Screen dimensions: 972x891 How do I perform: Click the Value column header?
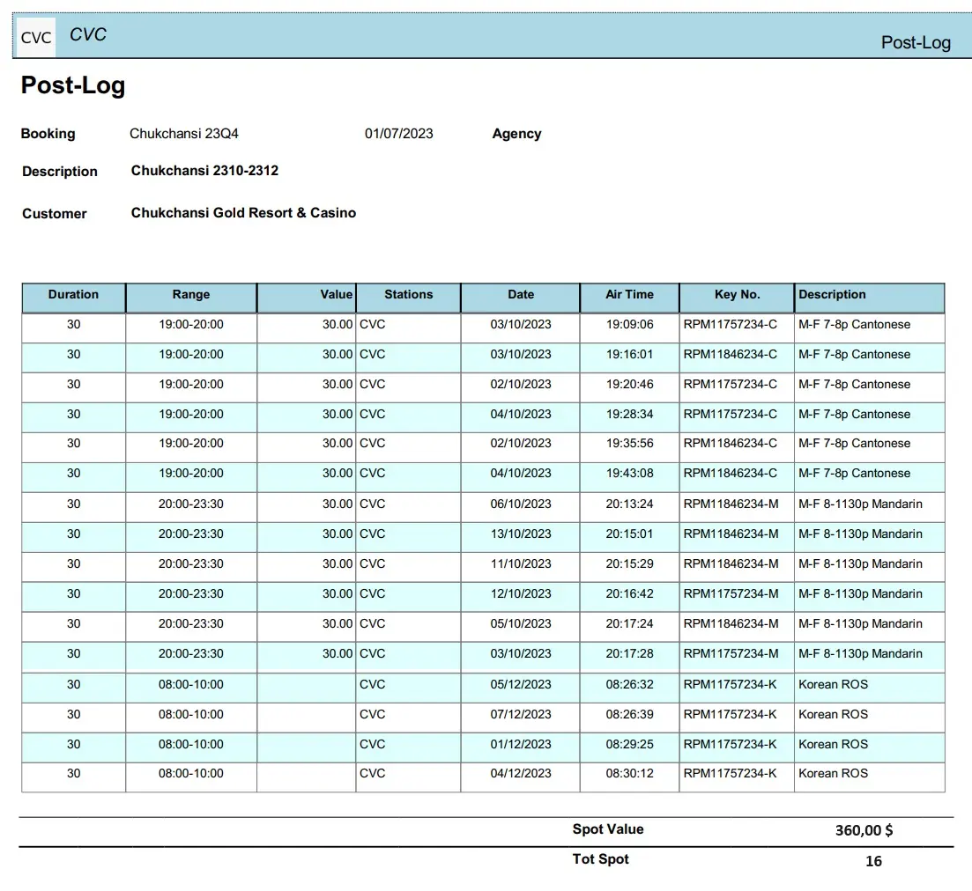[x=336, y=295]
